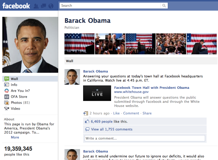Click the 6,469 people link
This screenshot has width=218, height=160.
(x=102, y=121)
